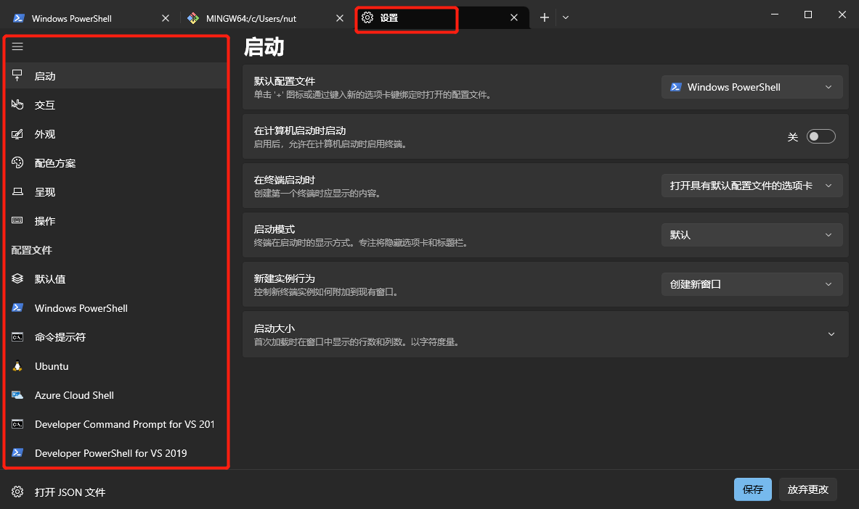Image resolution: width=859 pixels, height=509 pixels.
Task: Click the gear icon on the 设置 tab
Action: tap(367, 17)
